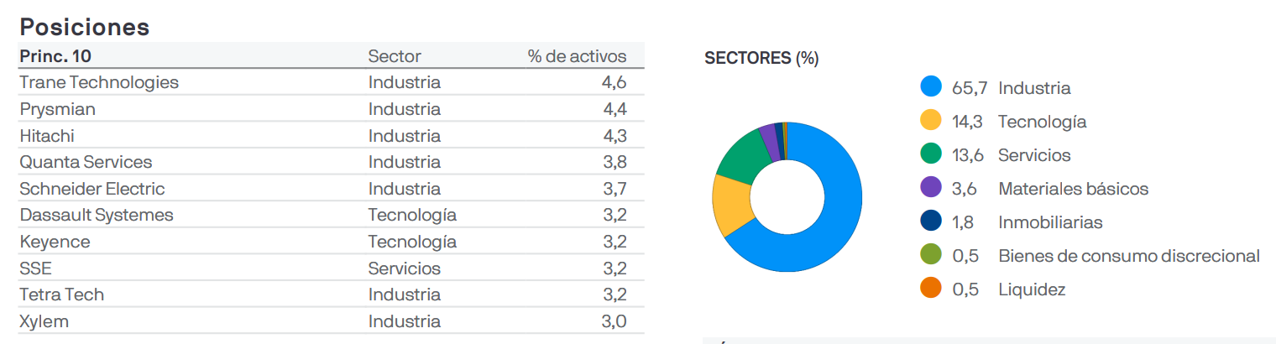The image size is (1276, 344).
Task: Click the Princ. 10 column header
Action: click(x=55, y=56)
